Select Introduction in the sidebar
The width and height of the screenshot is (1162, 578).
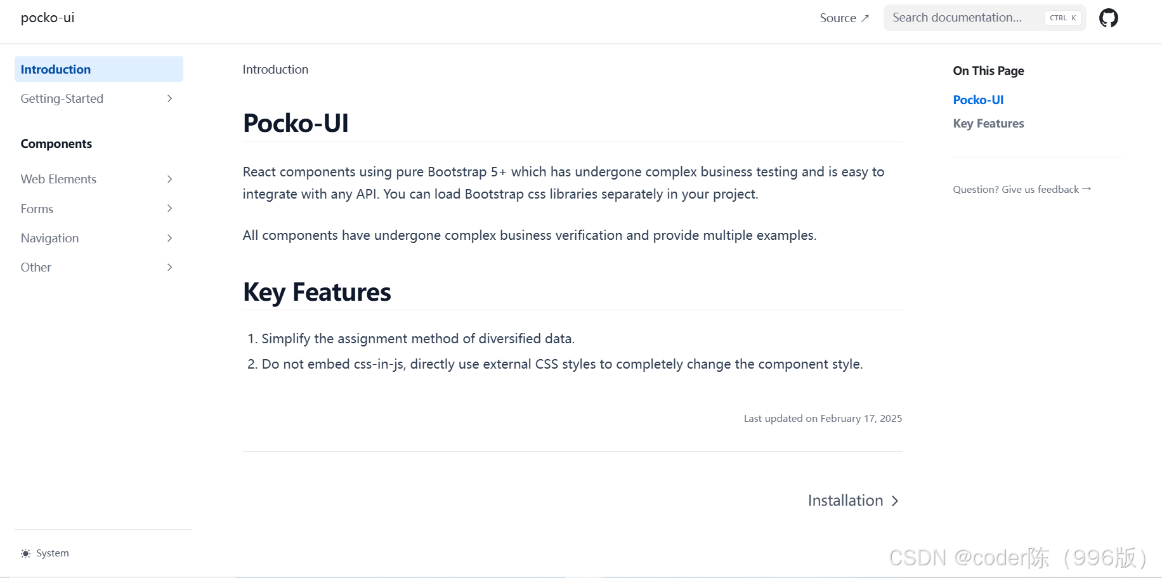pos(55,69)
